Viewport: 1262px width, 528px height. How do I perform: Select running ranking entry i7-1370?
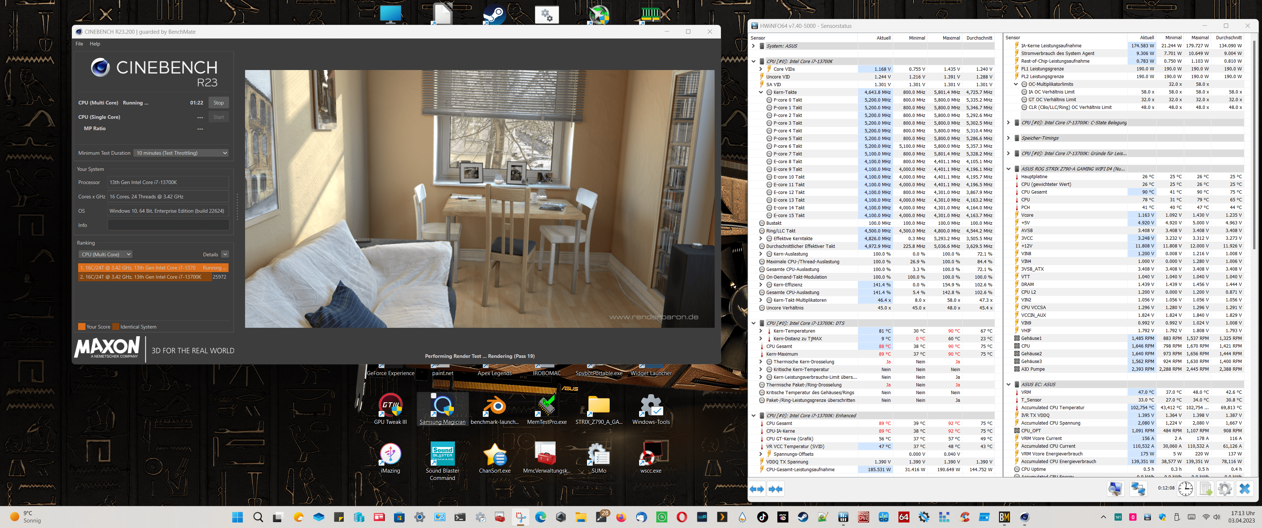tap(153, 268)
